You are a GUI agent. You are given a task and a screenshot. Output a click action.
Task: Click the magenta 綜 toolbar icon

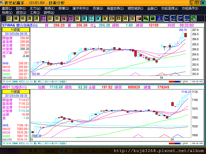(70, 18)
